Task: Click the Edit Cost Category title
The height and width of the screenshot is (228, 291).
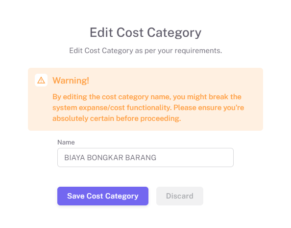Action: pos(145,32)
